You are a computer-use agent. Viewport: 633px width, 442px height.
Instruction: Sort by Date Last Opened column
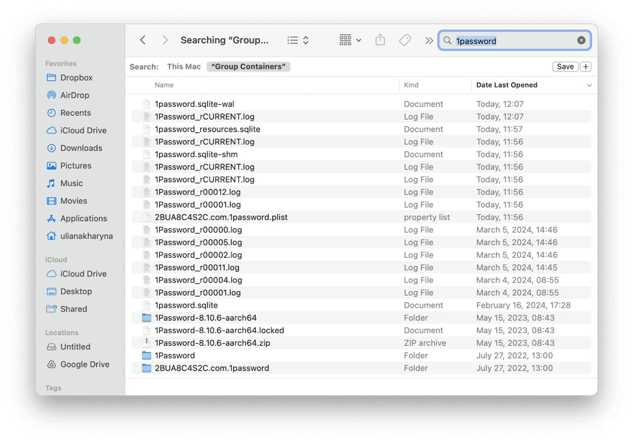tap(507, 85)
